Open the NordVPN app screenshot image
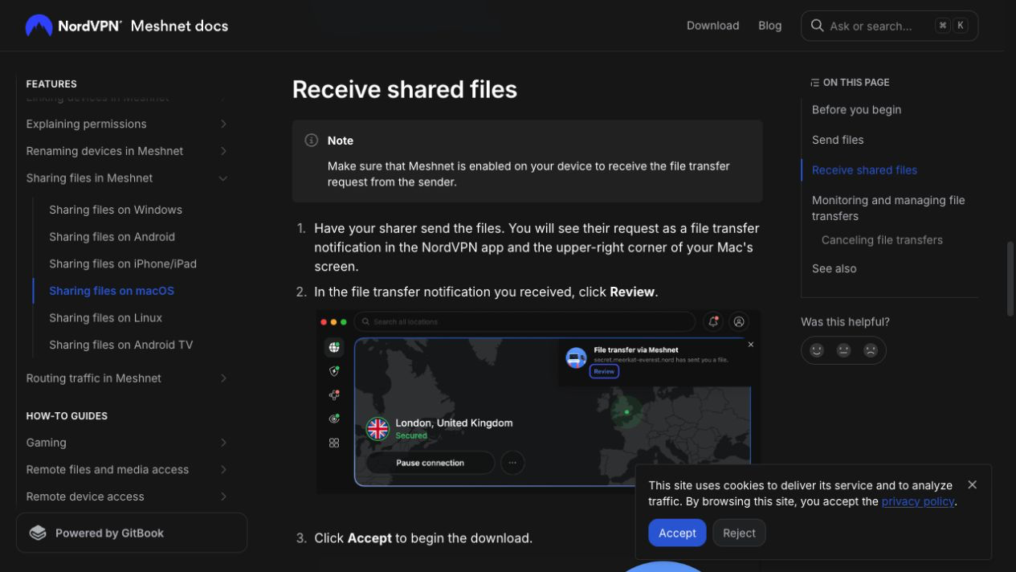1016x572 pixels. (538, 402)
